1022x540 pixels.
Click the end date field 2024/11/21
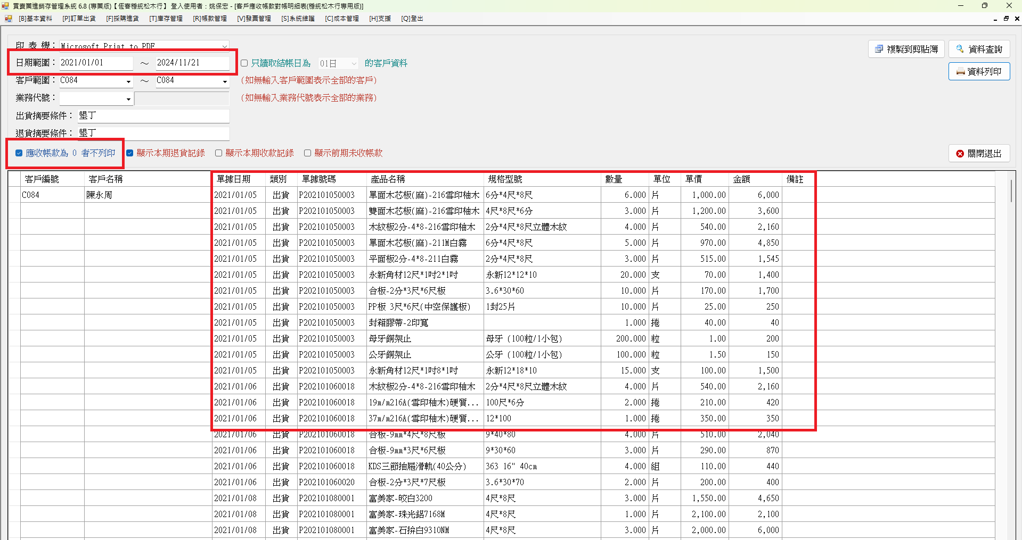tap(192, 63)
